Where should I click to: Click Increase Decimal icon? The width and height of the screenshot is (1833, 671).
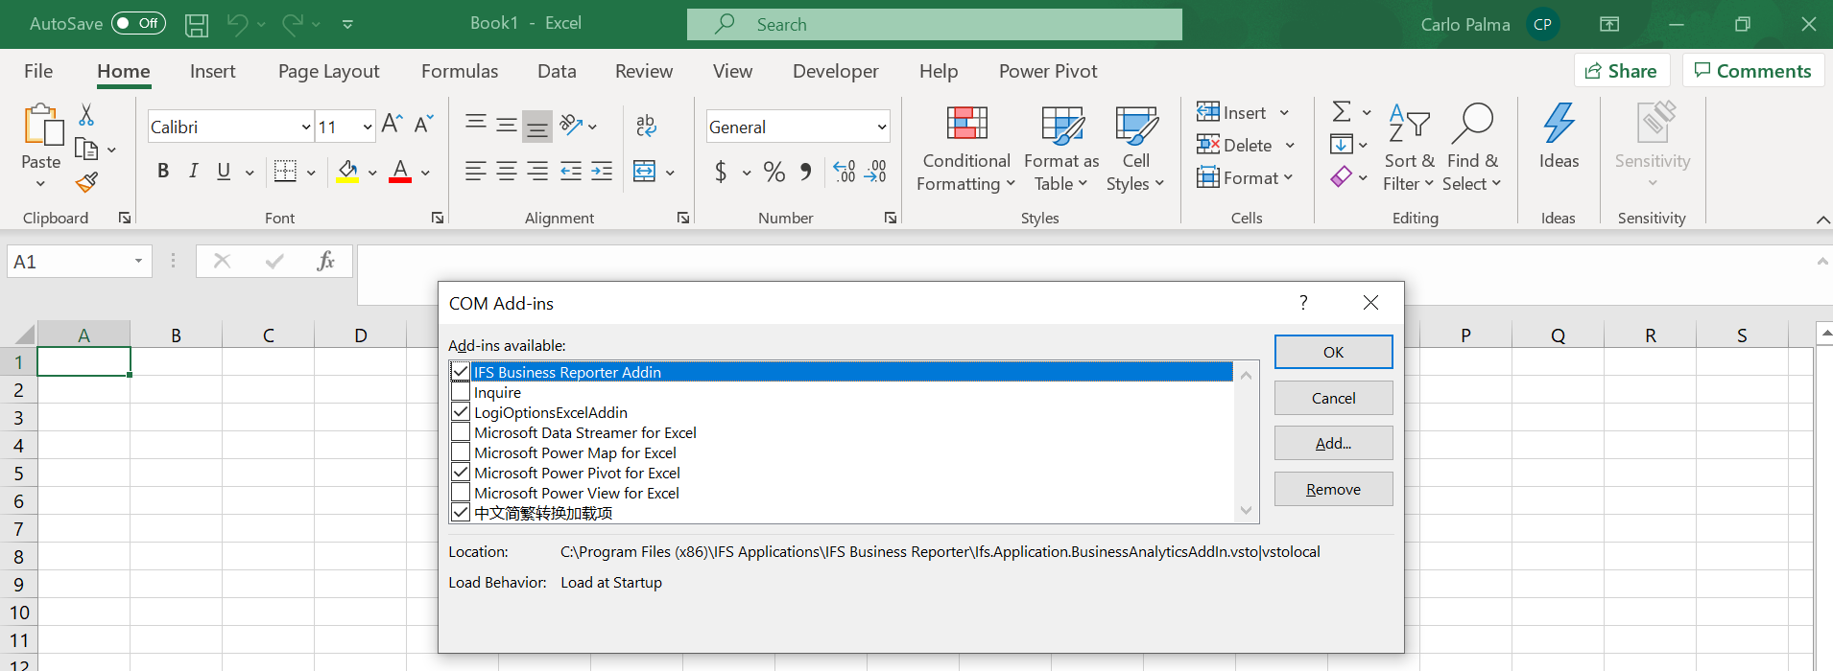click(845, 172)
